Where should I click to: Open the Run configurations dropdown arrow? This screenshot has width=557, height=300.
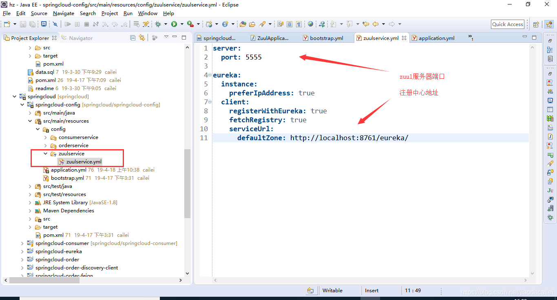click(182, 24)
